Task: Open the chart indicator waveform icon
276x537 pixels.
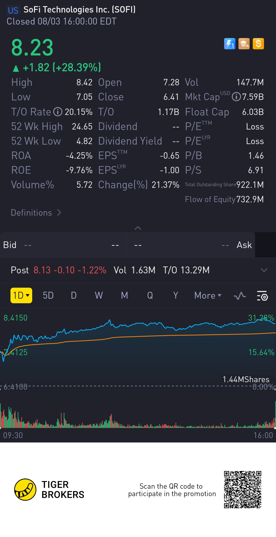Action: 240,296
